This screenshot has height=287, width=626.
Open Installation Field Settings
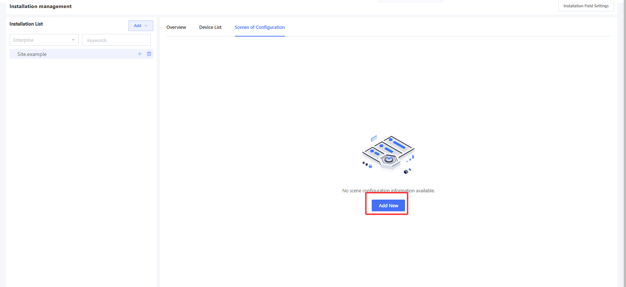pyautogui.click(x=585, y=6)
